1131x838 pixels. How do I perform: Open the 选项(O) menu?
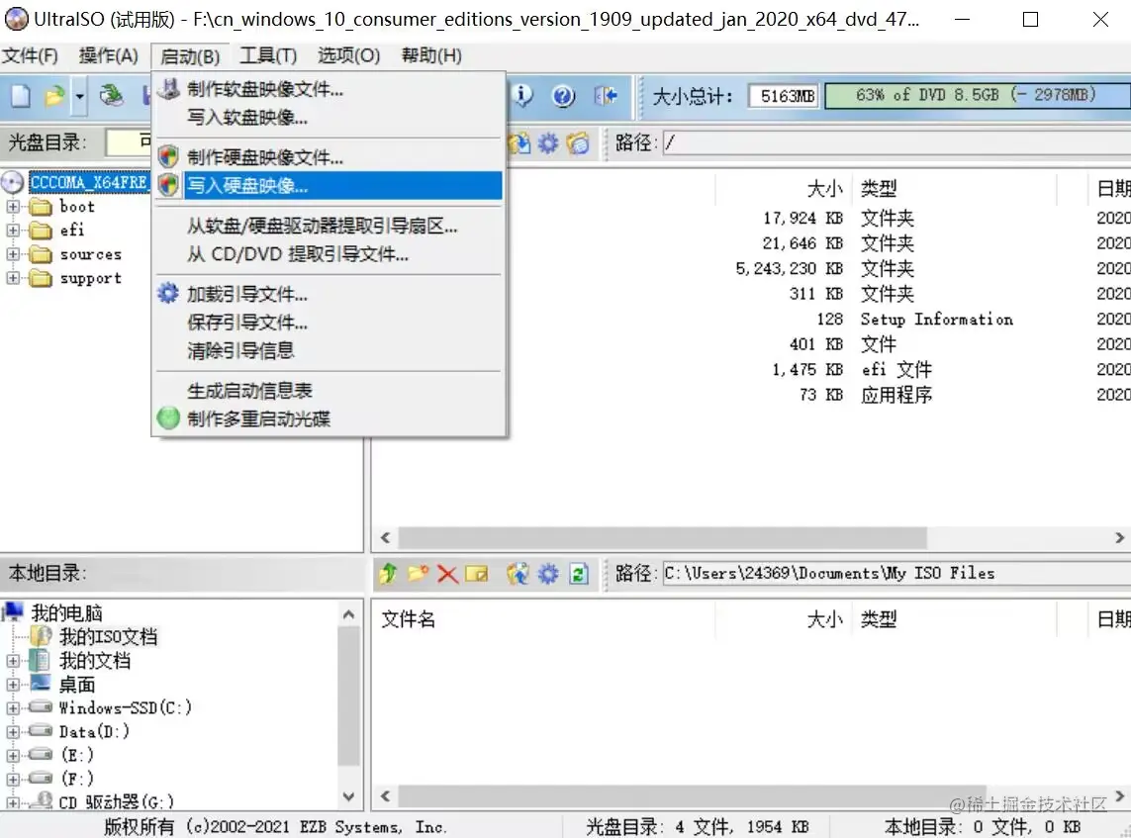348,55
